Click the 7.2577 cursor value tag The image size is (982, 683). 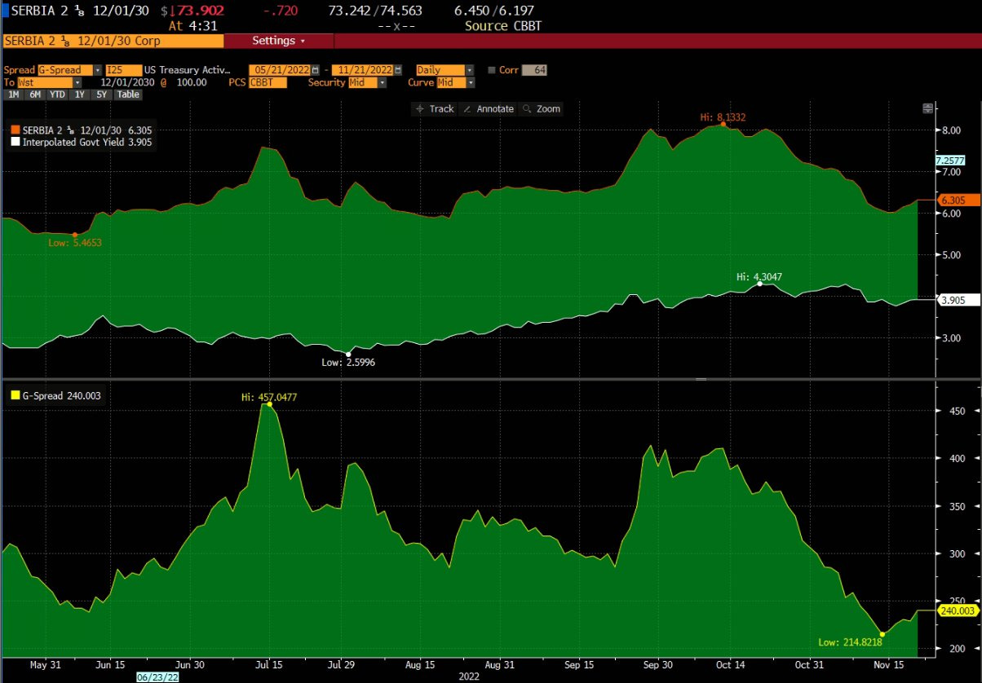[951, 160]
